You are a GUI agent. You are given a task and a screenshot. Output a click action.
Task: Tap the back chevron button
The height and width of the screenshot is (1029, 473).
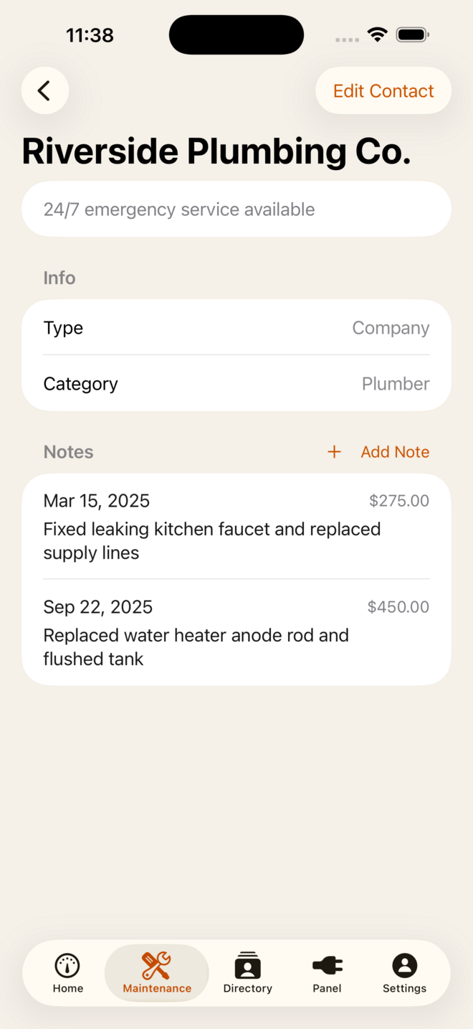44,91
